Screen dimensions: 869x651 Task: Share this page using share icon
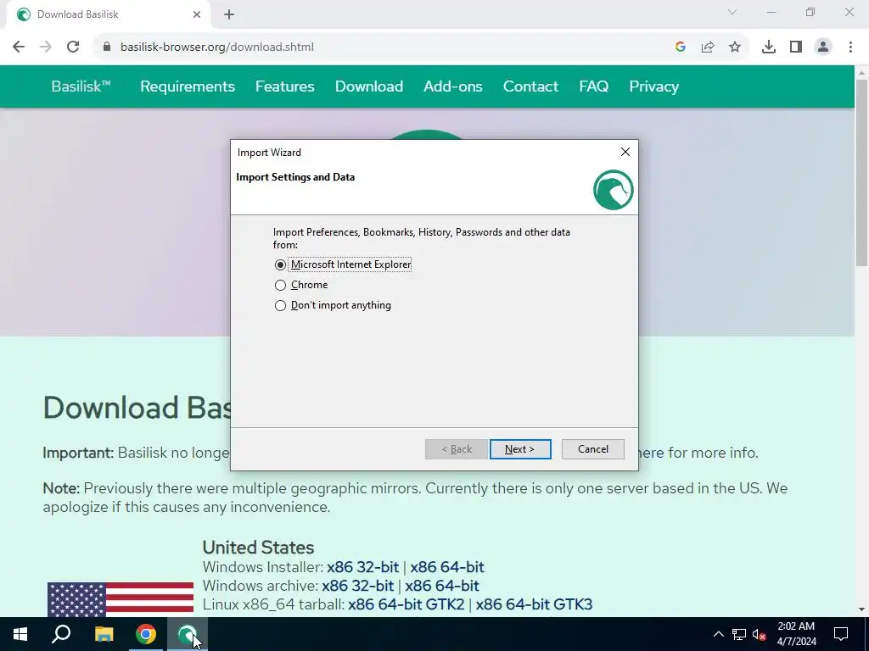pyautogui.click(x=708, y=47)
